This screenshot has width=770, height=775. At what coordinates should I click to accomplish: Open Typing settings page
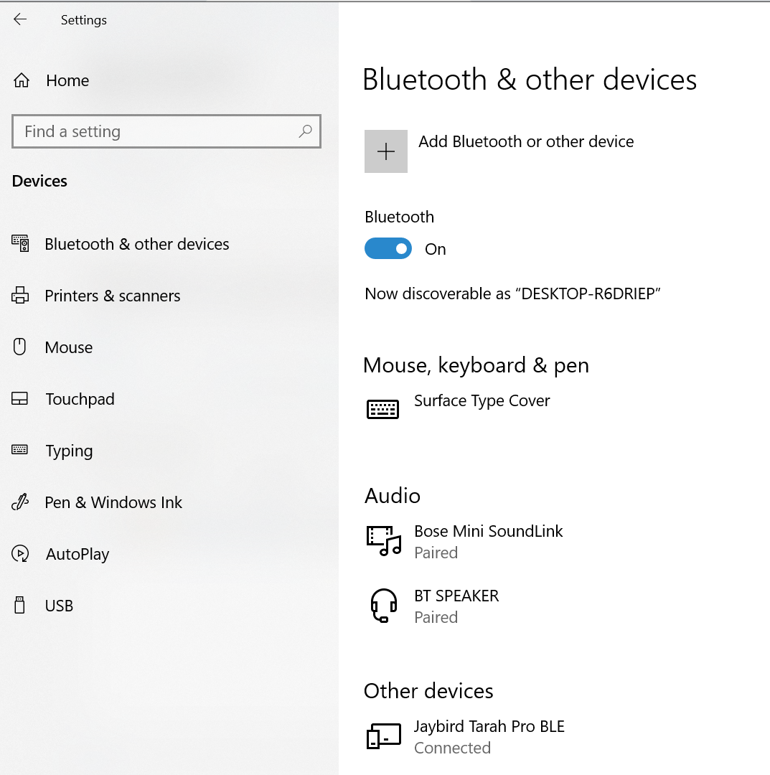coord(69,451)
